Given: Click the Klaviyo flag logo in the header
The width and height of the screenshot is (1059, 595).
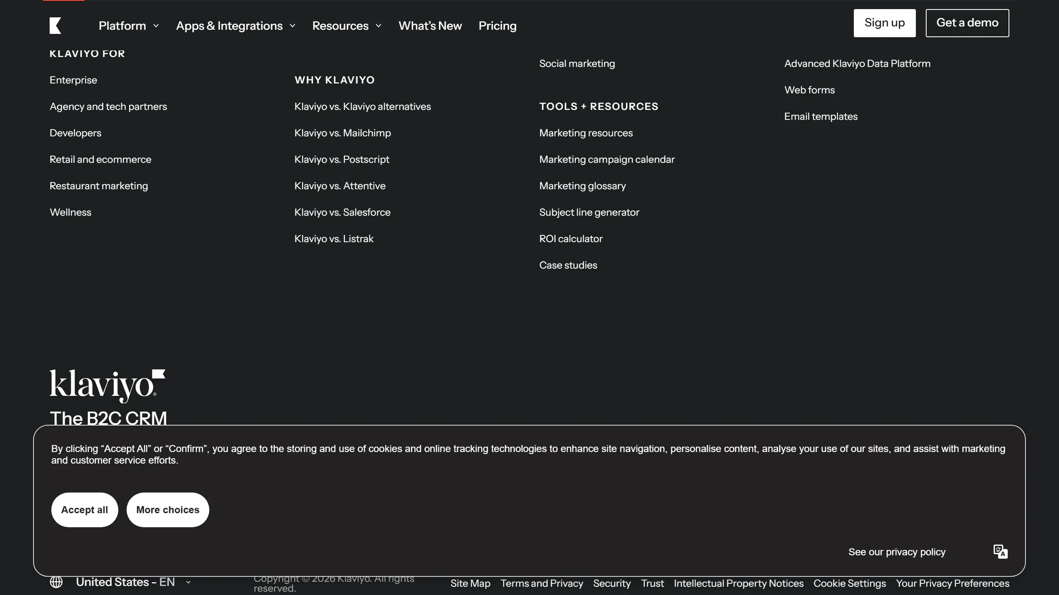Looking at the screenshot, I should [55, 26].
